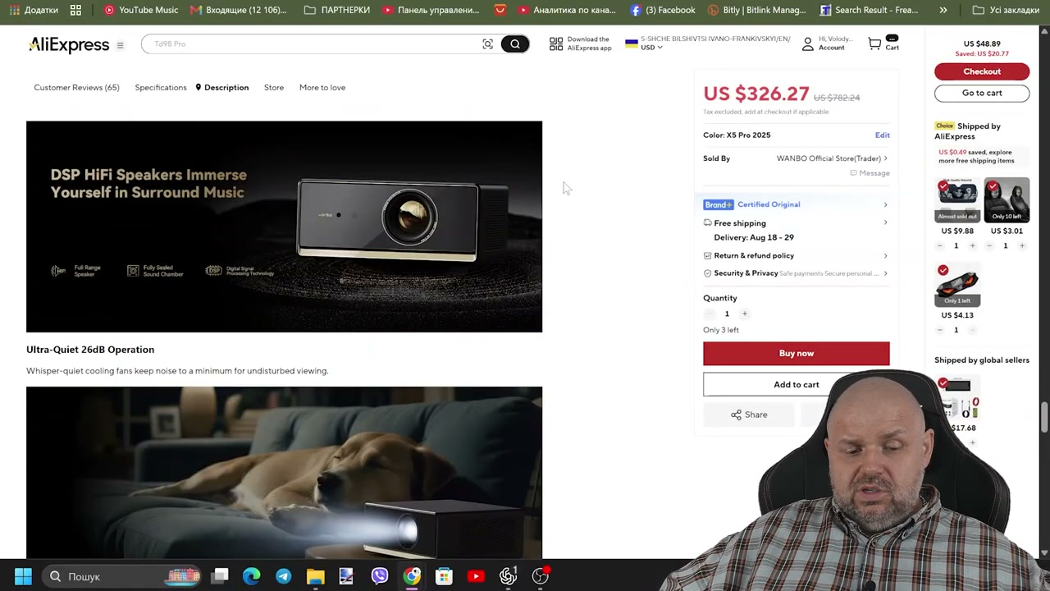
Task: Go to Customer Reviews (65) tab
Action: [x=76, y=87]
